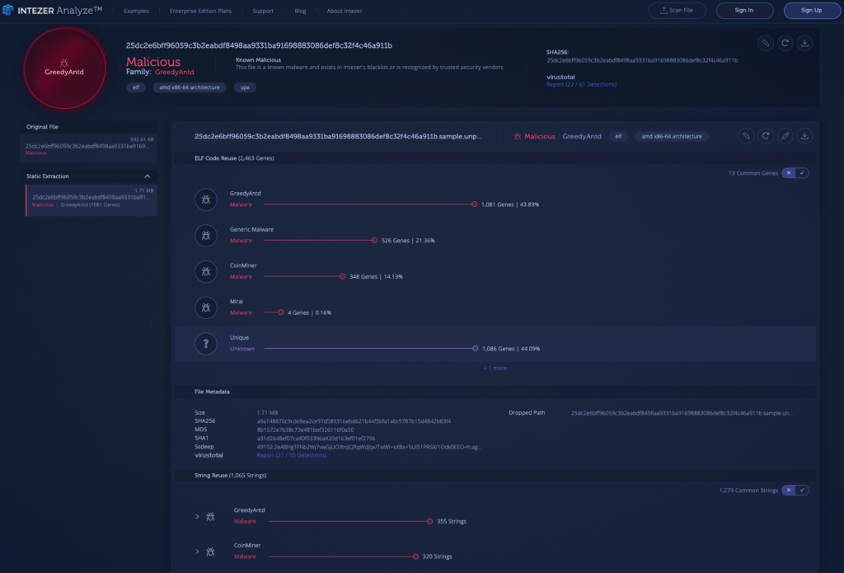Go to the About Intezer page
The height and width of the screenshot is (573, 844).
tap(344, 11)
